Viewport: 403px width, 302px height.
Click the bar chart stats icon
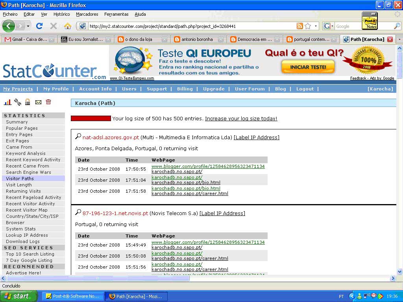click(x=7, y=102)
